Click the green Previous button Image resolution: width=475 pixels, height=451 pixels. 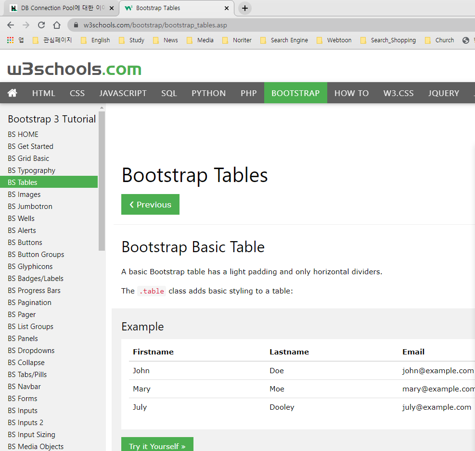[x=150, y=204]
